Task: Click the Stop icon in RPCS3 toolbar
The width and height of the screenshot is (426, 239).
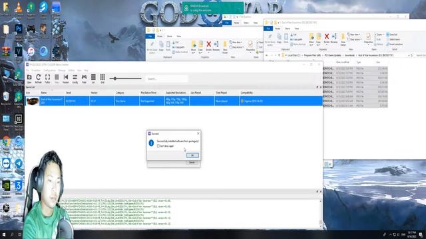Action: (x=57, y=78)
